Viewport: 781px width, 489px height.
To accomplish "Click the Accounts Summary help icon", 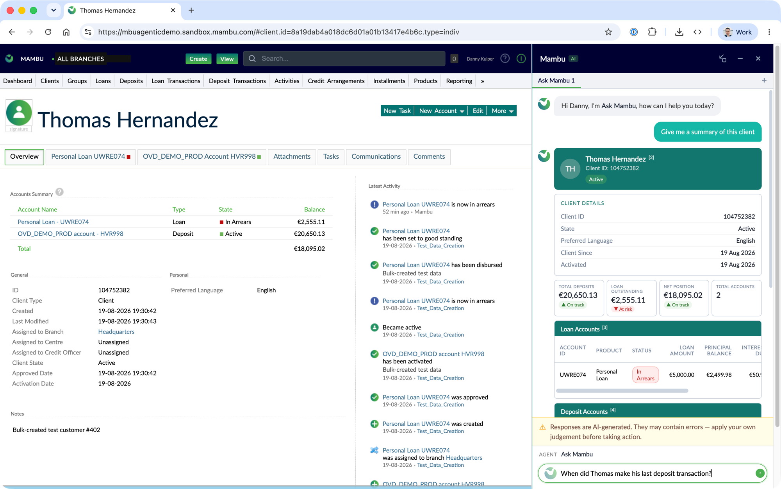I will tap(59, 192).
